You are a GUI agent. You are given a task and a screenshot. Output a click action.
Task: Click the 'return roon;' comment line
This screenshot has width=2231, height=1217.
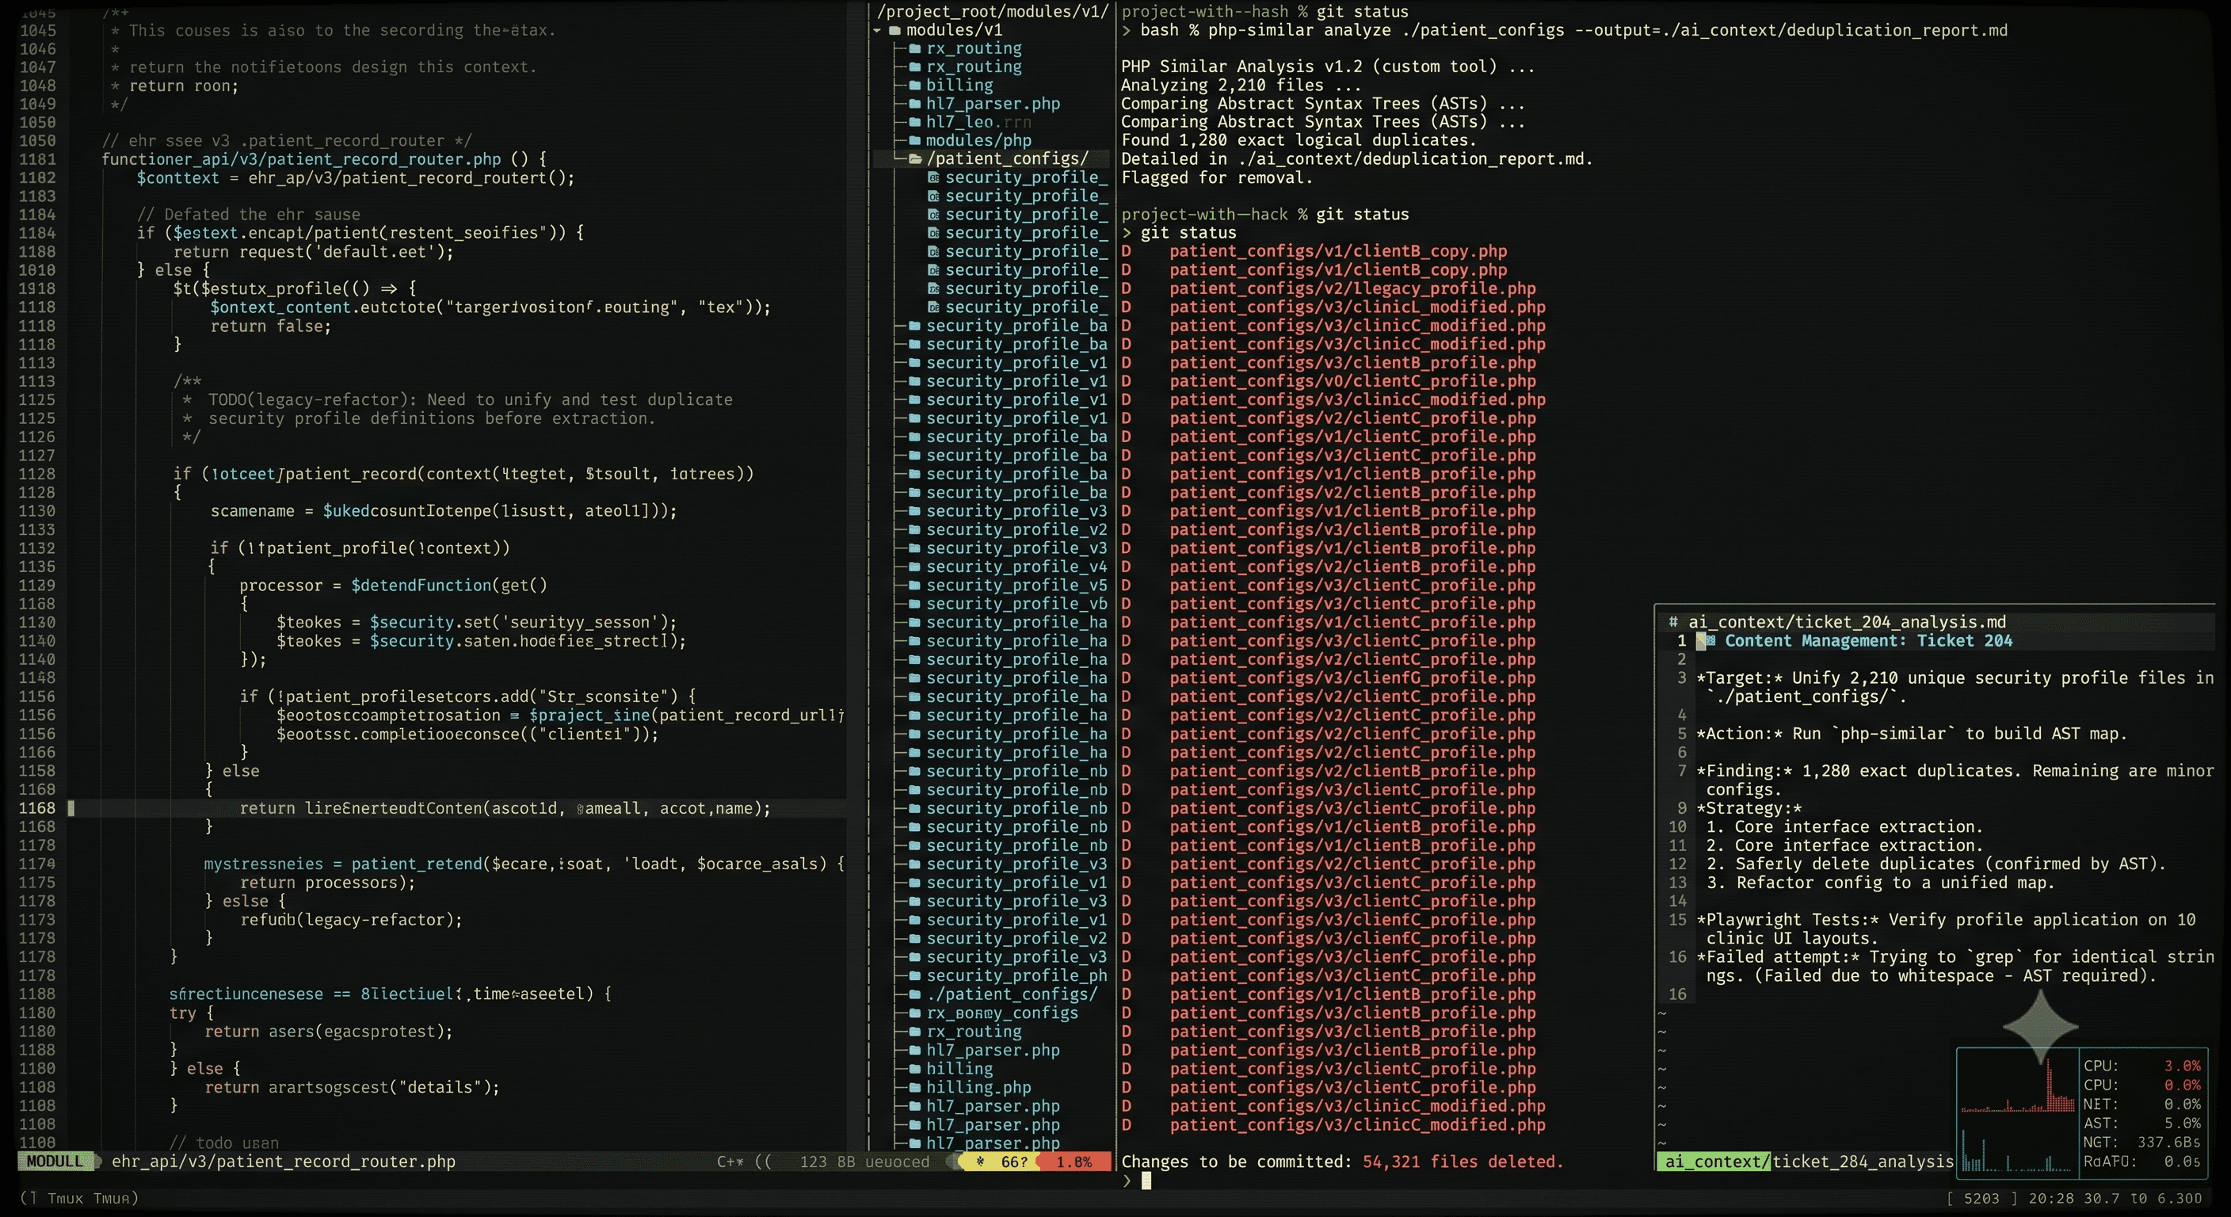[x=175, y=86]
